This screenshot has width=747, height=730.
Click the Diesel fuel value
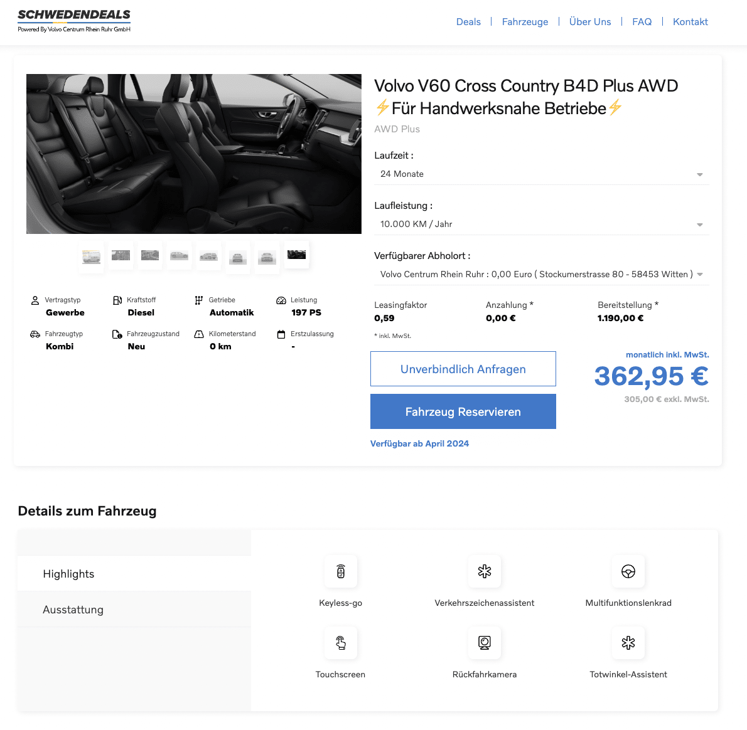[141, 313]
